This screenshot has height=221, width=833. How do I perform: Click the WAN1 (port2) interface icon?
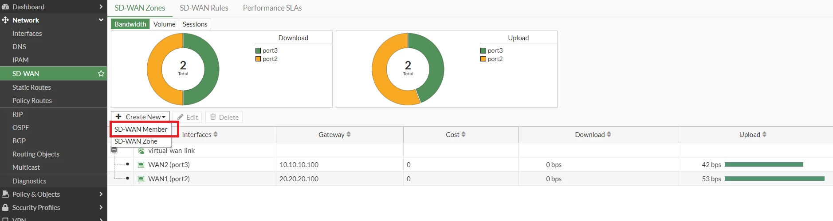coord(141,179)
